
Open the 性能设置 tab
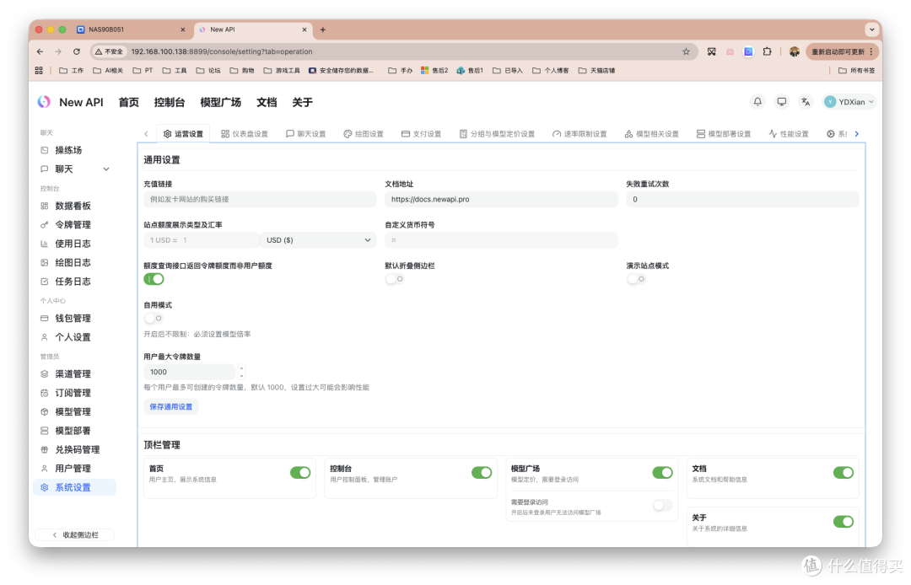click(x=789, y=134)
